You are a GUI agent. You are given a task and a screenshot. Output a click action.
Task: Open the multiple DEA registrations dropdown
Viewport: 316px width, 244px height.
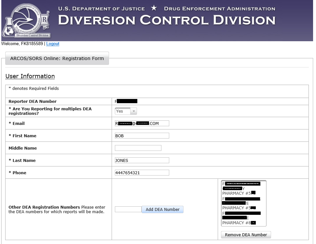pyautogui.click(x=126, y=111)
